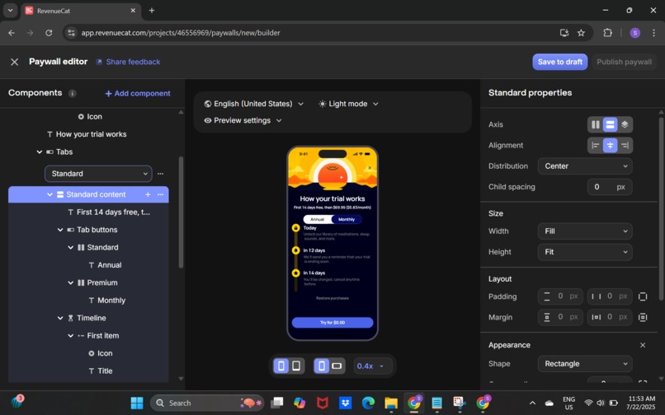Viewport: 665px width, 415px height.
Task: Open the Standard tab selector dropdown
Action: 98,174
